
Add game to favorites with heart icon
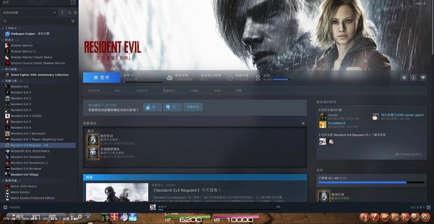[423, 78]
